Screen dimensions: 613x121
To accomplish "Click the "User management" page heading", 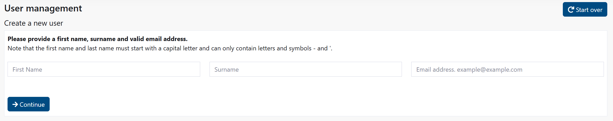I will pyautogui.click(x=43, y=8).
